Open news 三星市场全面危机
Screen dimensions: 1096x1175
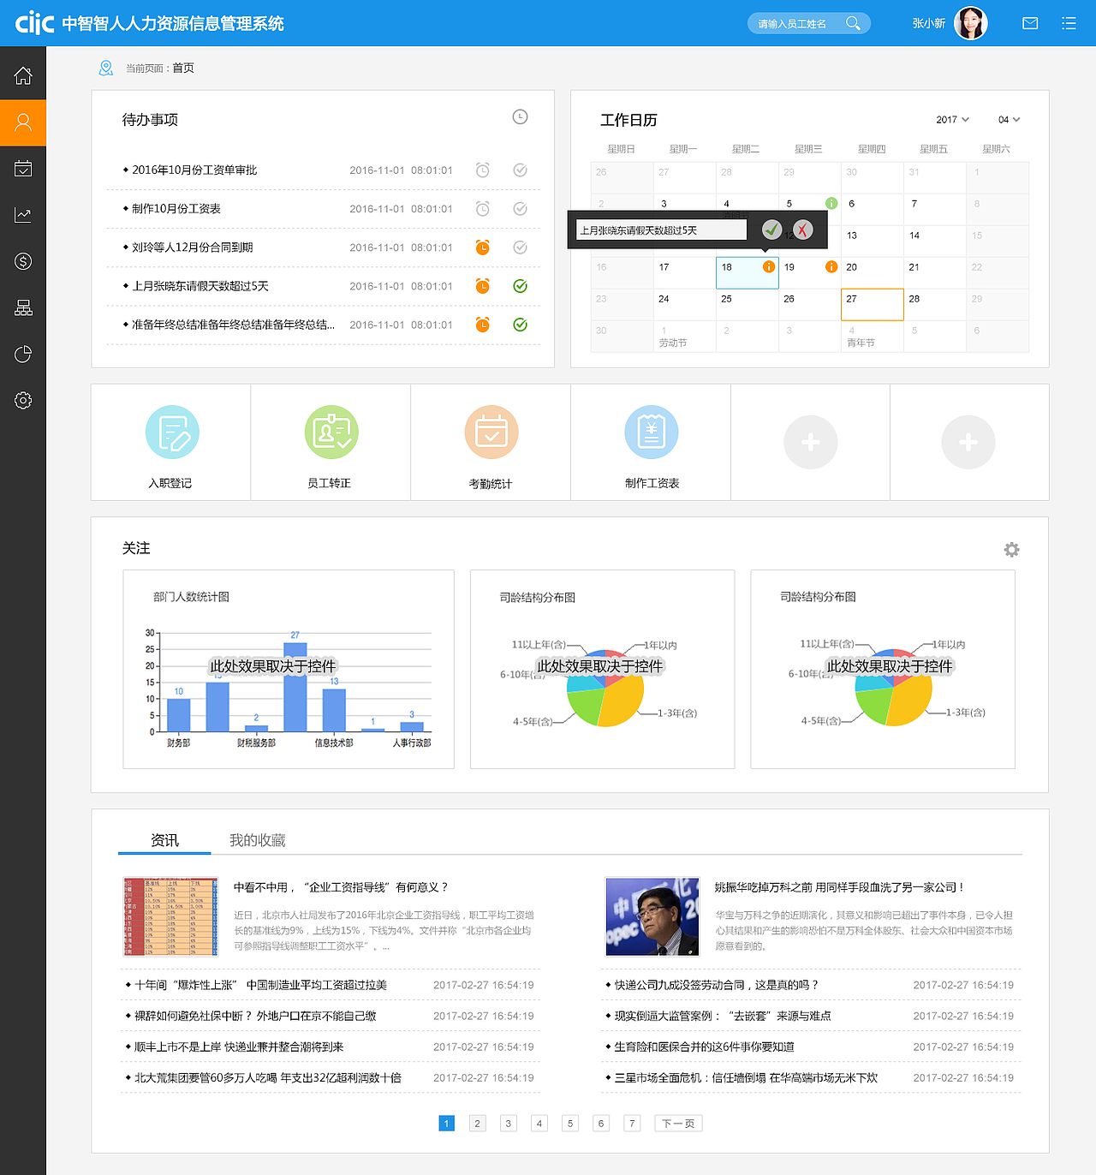(746, 1077)
